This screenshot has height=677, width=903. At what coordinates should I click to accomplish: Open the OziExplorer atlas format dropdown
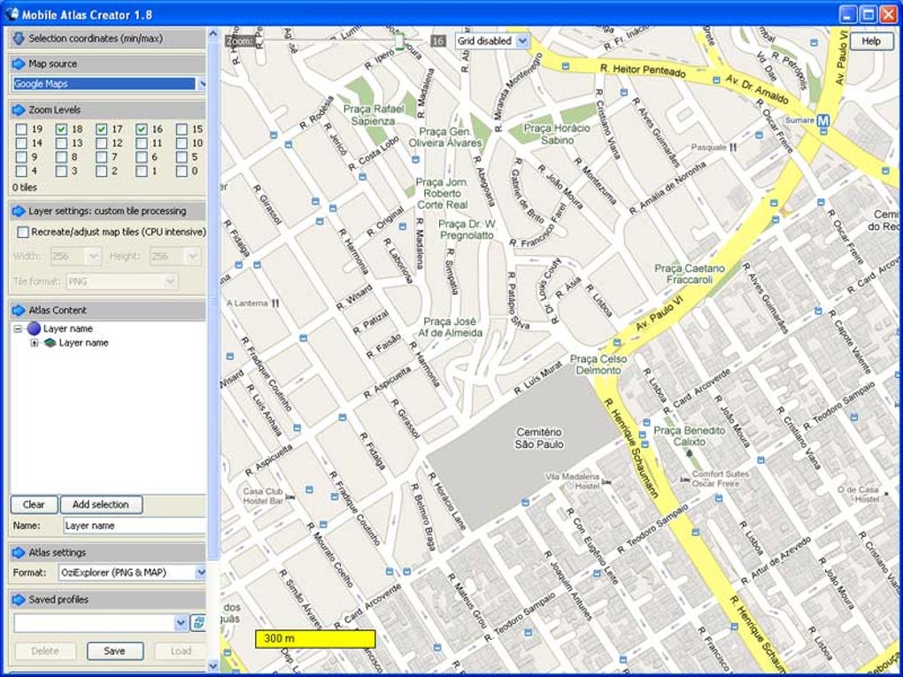point(200,573)
